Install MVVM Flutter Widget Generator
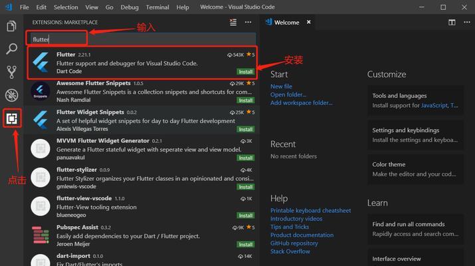This screenshot has height=266, width=475. coord(245,158)
